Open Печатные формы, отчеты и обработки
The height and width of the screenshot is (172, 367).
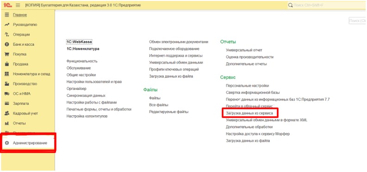pos(99,109)
